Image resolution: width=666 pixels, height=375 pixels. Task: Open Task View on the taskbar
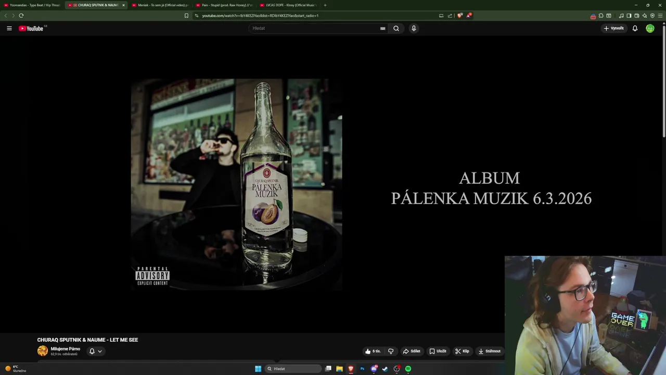click(x=328, y=369)
